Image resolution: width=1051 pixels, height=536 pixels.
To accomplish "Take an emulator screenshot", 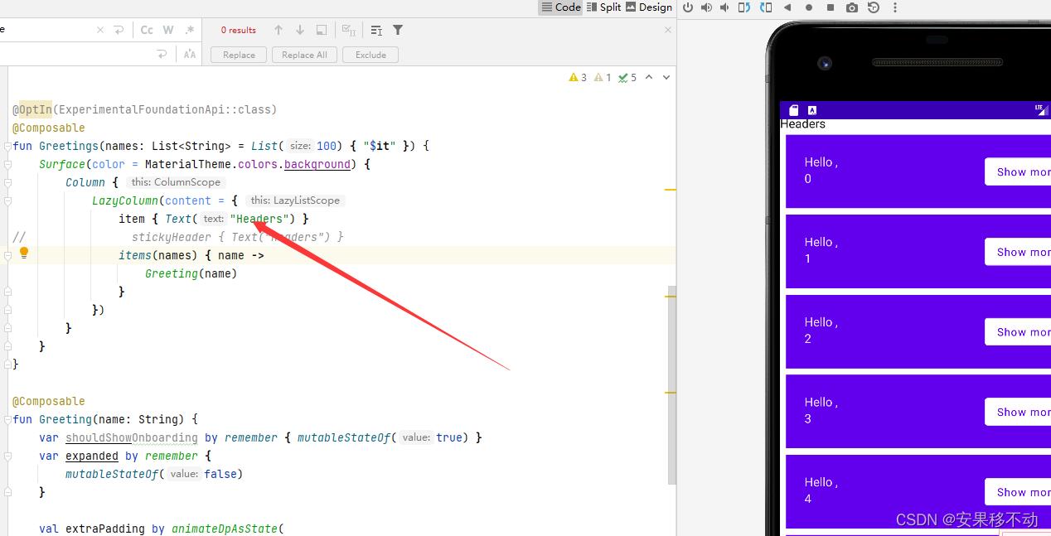I will (852, 7).
